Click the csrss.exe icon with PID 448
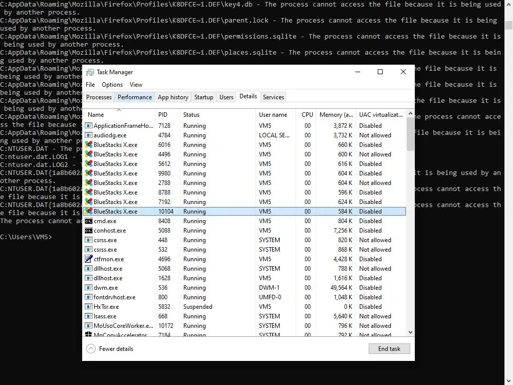Viewport: 513px width, 385px height. tap(88, 240)
